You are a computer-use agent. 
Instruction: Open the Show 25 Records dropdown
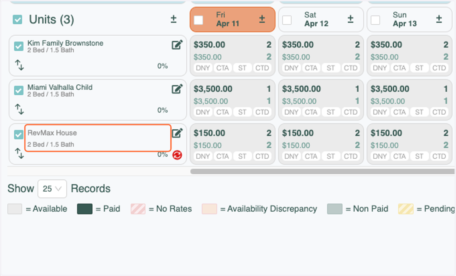(52, 189)
